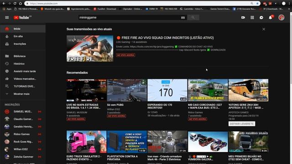The width and height of the screenshot is (292, 164).
Task: Open pink truck Euro Truck Simulator thumbnail
Action: (x=86, y=142)
